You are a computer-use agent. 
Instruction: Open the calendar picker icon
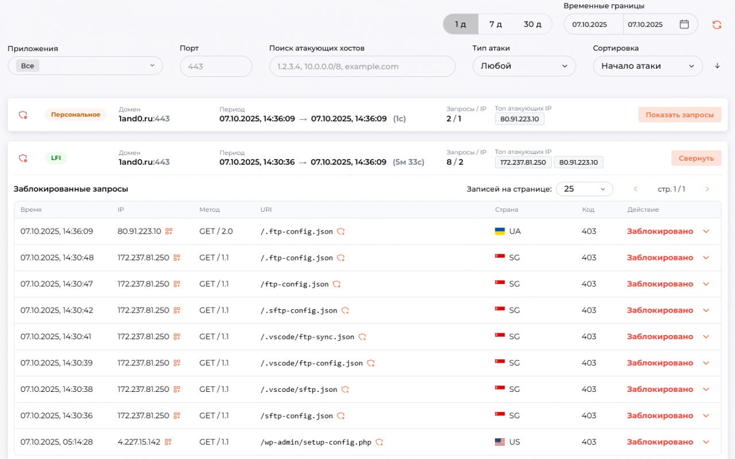pos(684,24)
